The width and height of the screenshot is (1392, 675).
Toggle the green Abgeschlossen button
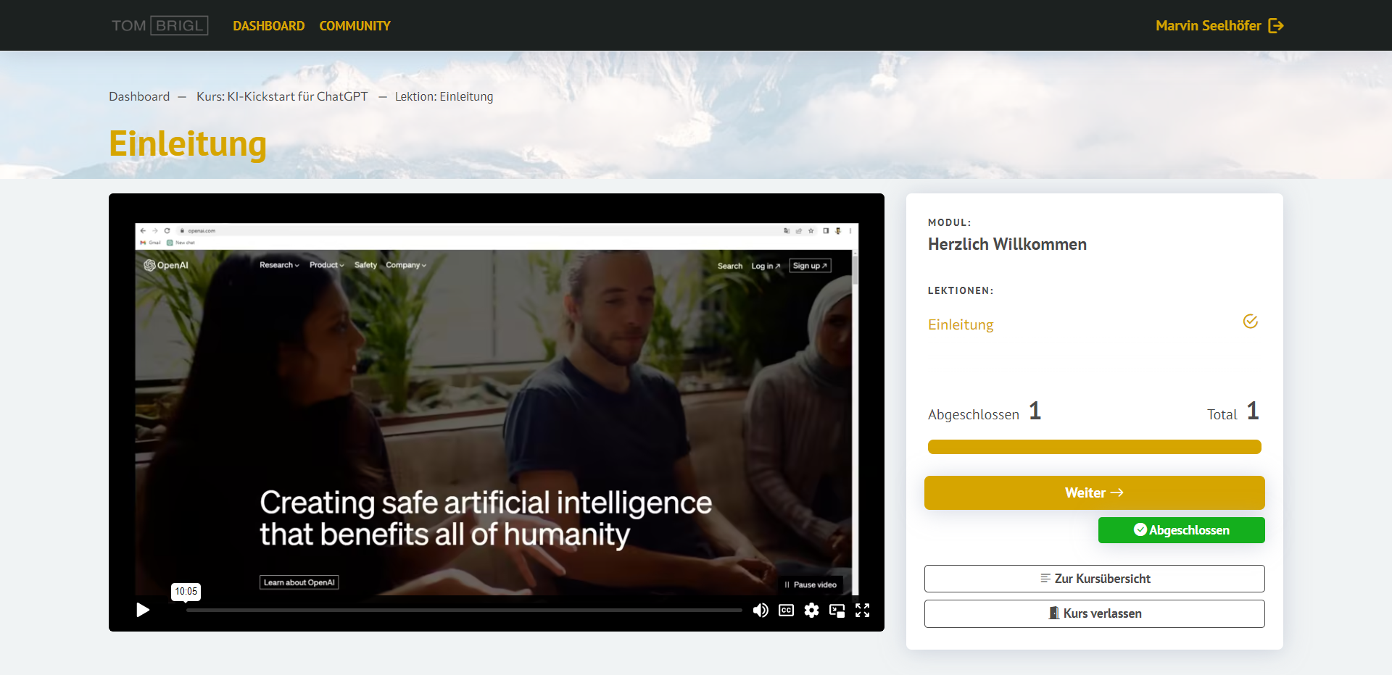pos(1182,530)
